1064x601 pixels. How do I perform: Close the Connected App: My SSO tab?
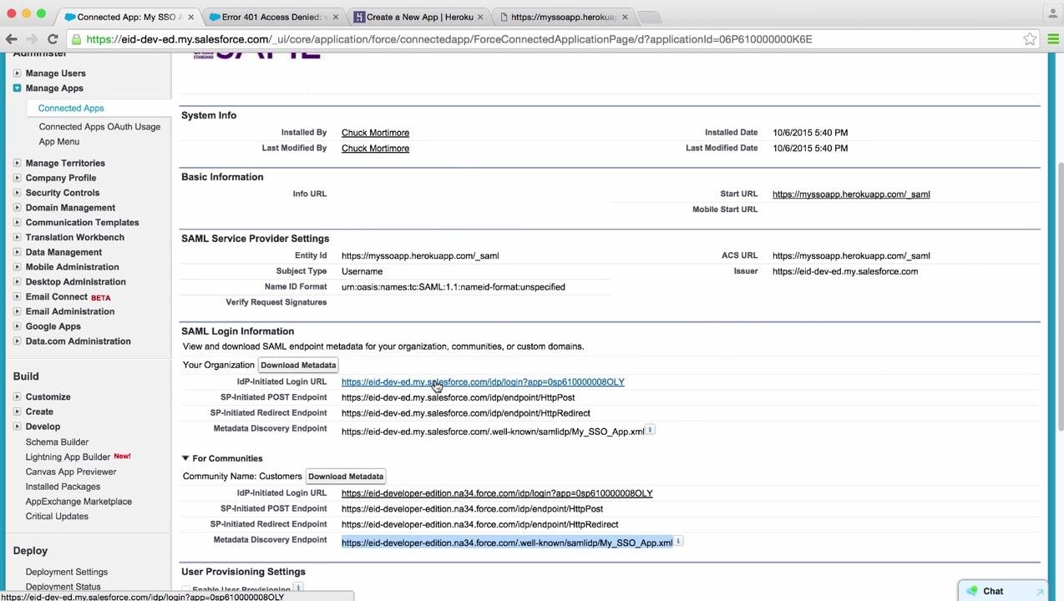(191, 17)
